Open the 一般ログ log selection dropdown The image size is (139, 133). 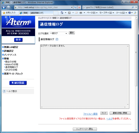click(x=58, y=33)
